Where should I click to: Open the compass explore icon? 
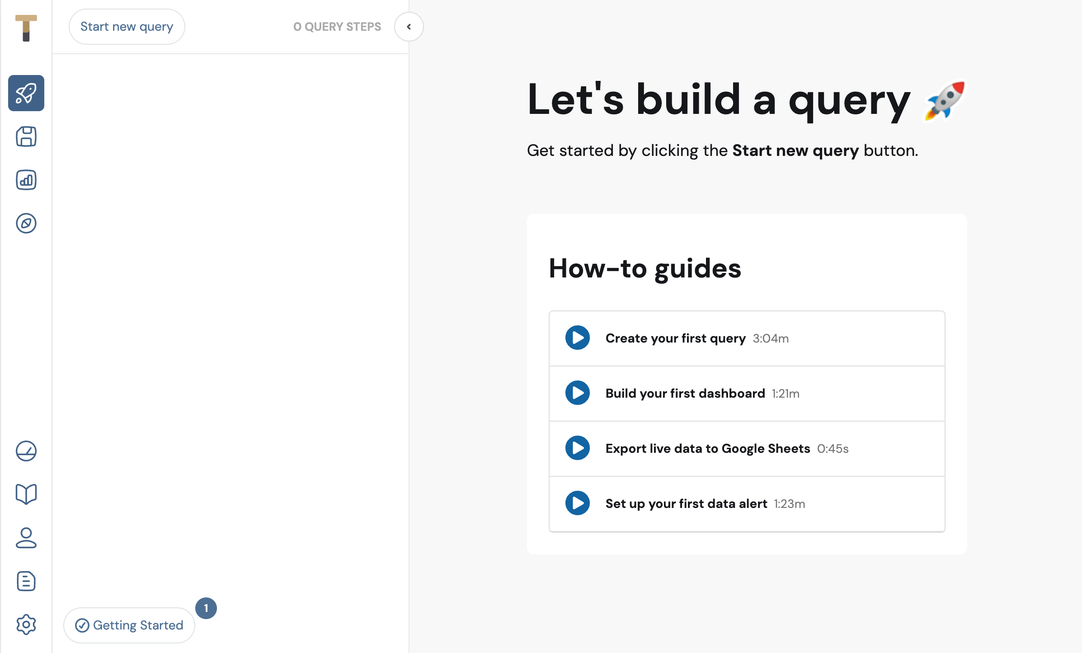[x=26, y=223]
